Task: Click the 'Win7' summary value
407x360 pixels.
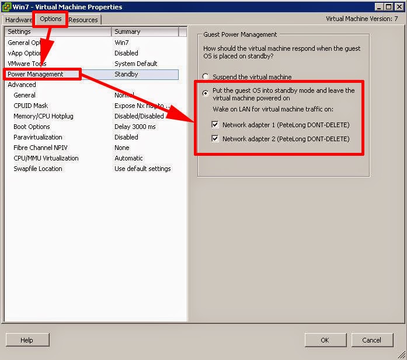Action: [121, 43]
